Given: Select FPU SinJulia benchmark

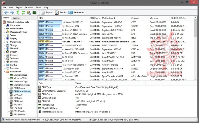Looking at the screenshot, I should (x=19, y=114).
